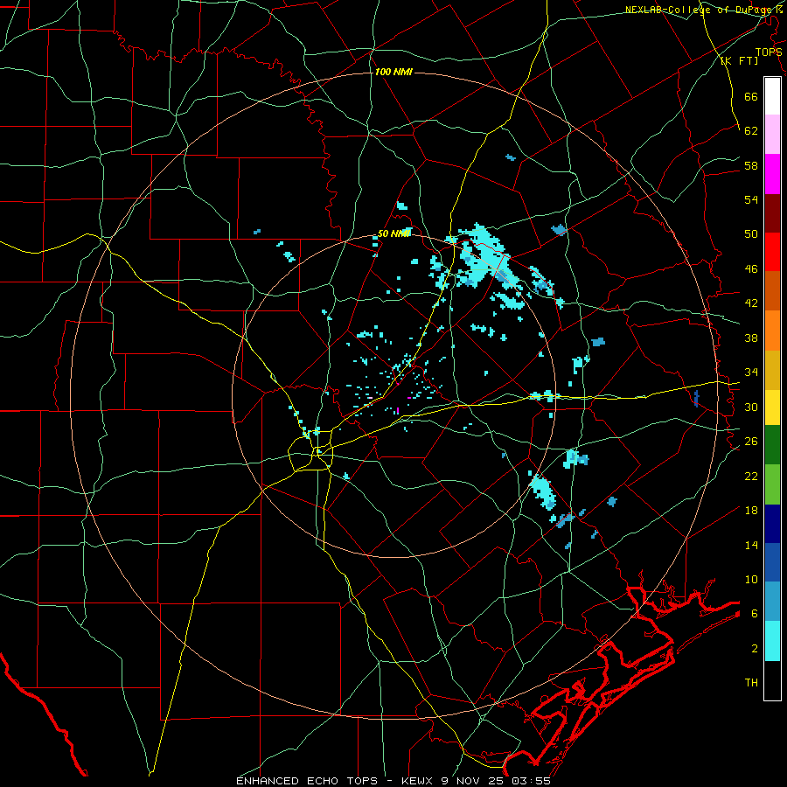Click the white 66 kft legend swatch

[x=772, y=96]
